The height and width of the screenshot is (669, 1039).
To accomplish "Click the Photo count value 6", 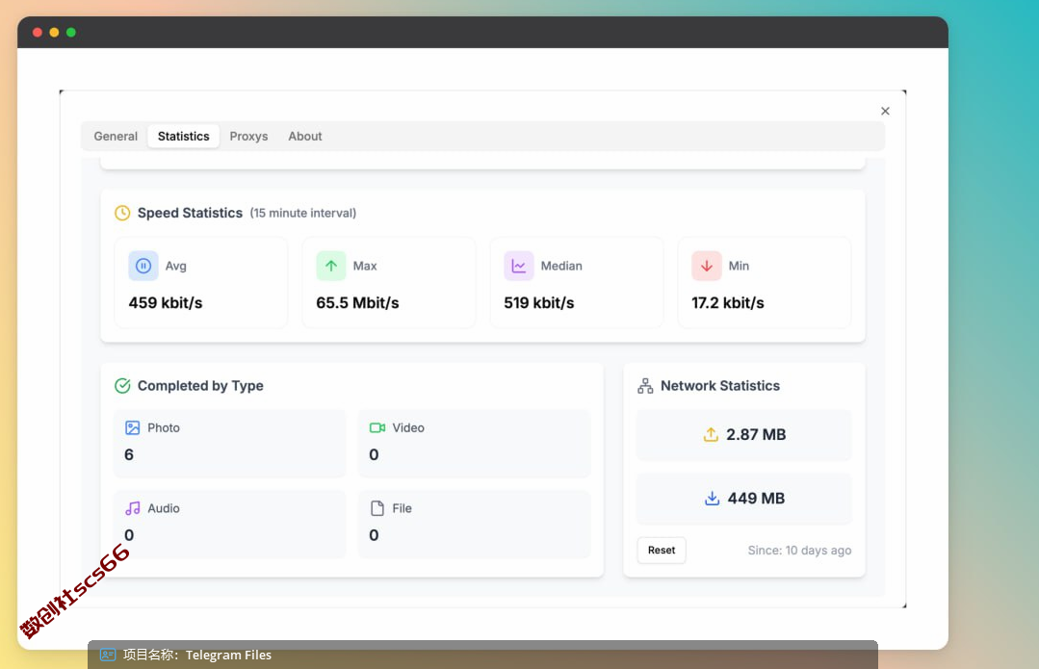I will pyautogui.click(x=128, y=454).
